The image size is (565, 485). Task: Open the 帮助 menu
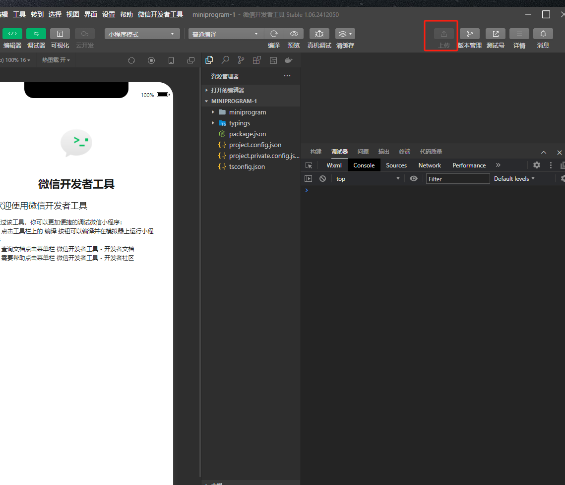(x=126, y=14)
